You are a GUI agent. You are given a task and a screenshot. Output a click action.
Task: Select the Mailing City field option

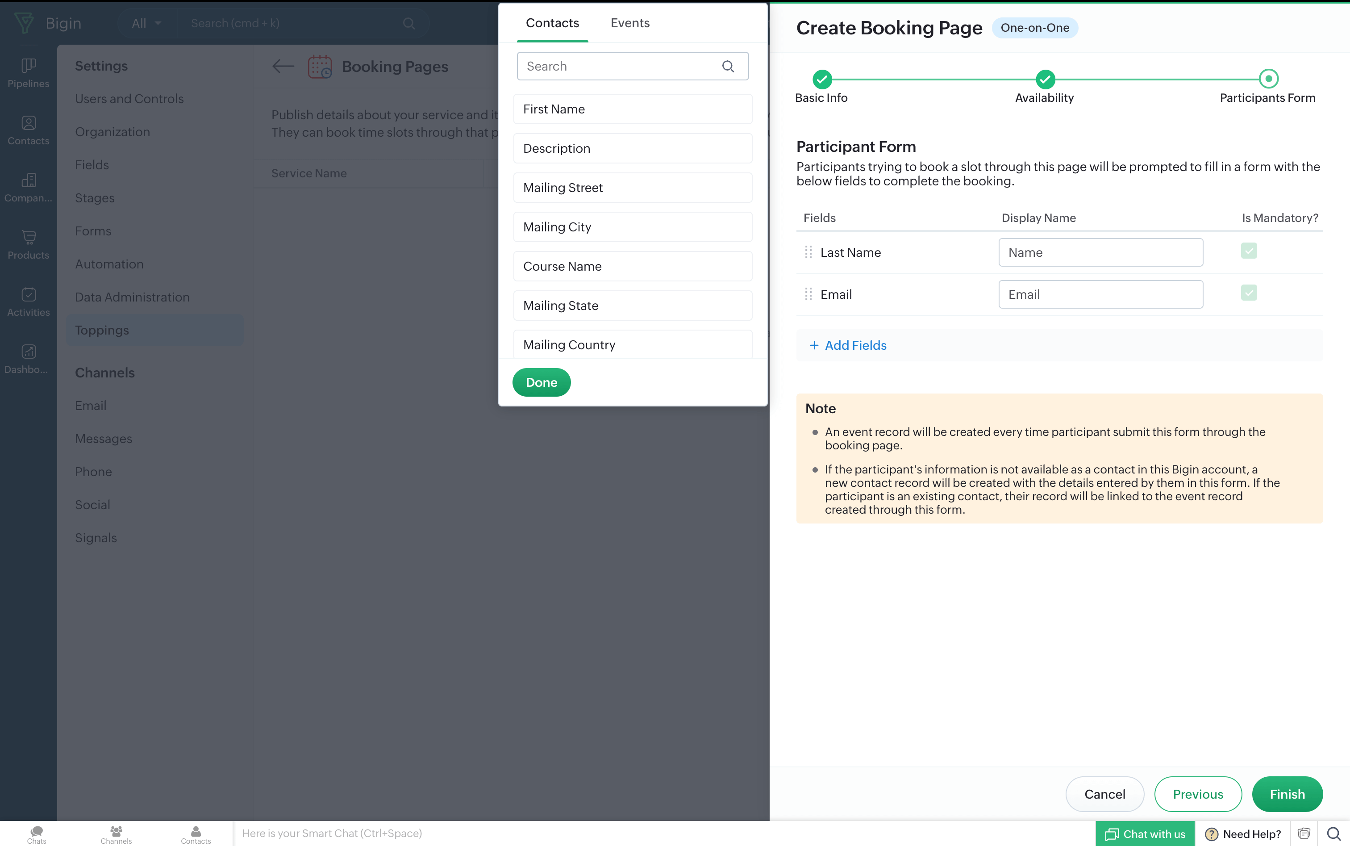coord(633,226)
